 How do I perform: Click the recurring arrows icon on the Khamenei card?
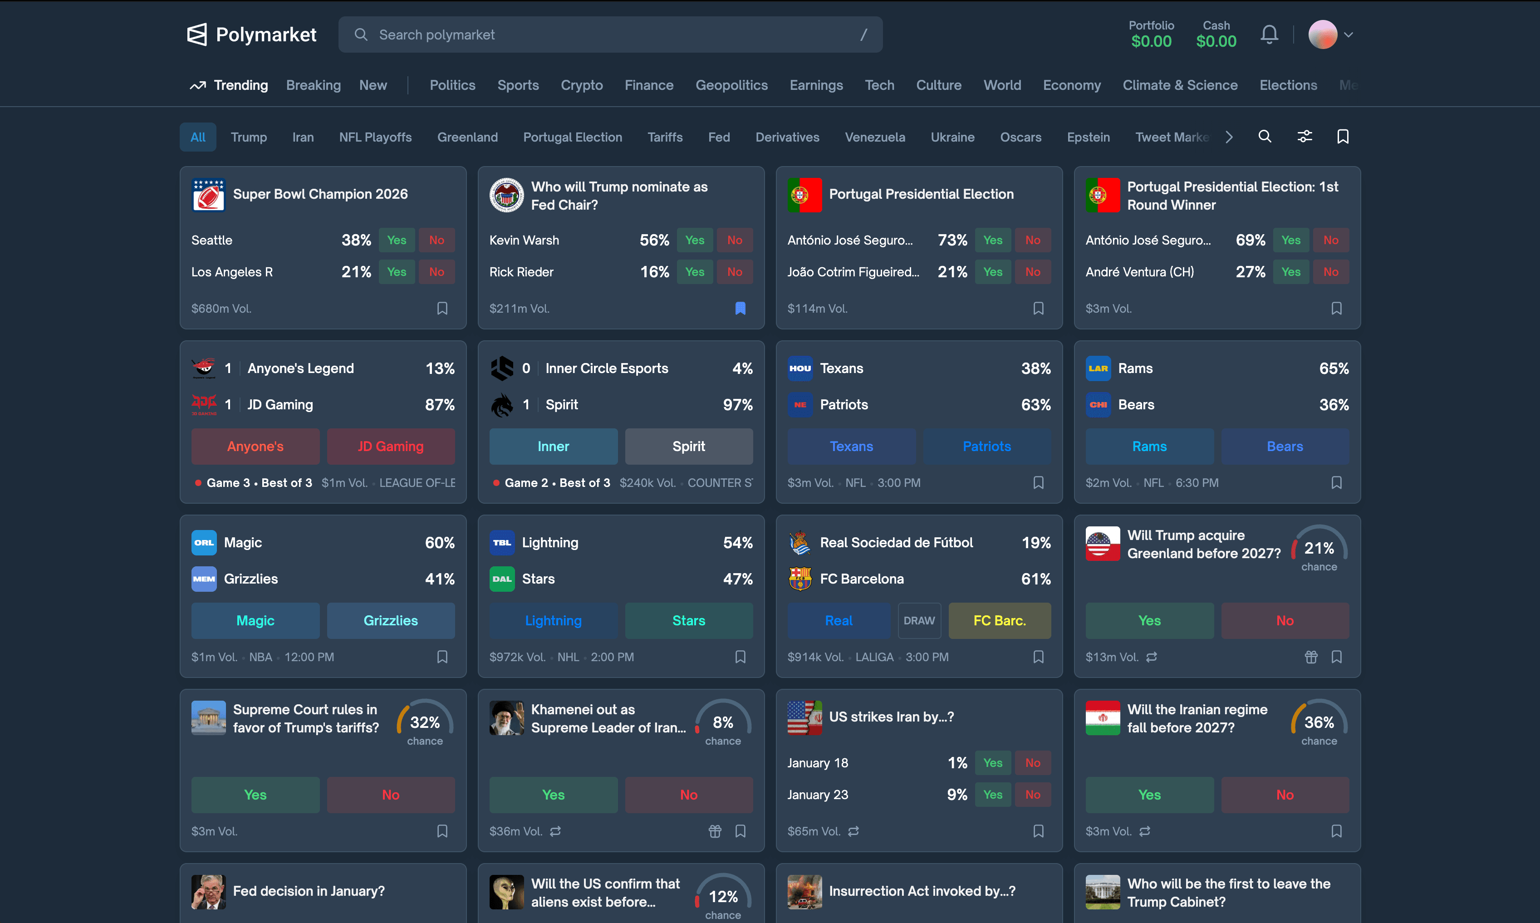[x=555, y=831]
